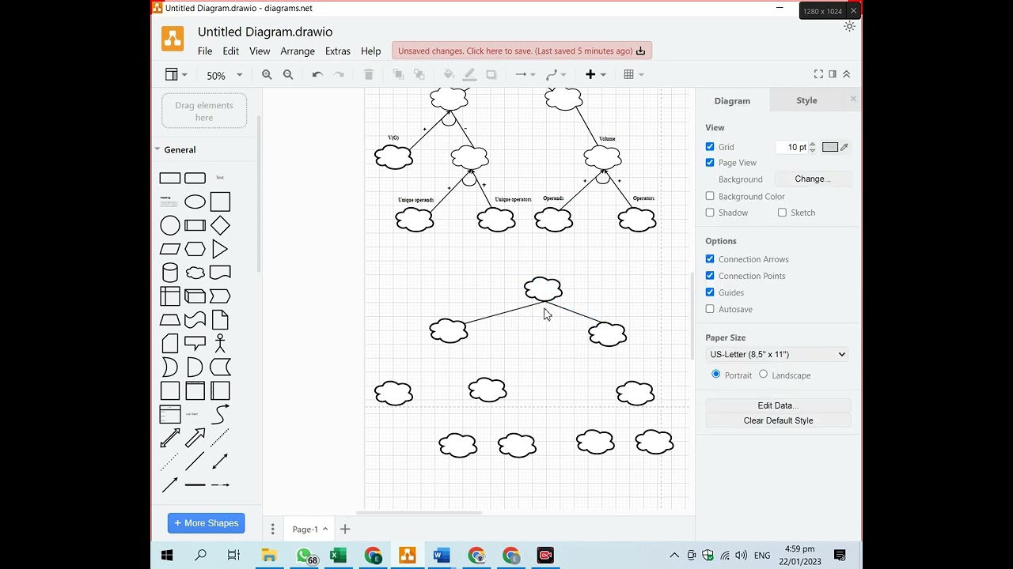The width and height of the screenshot is (1013, 569).
Task: Redo the last action
Action: (339, 74)
